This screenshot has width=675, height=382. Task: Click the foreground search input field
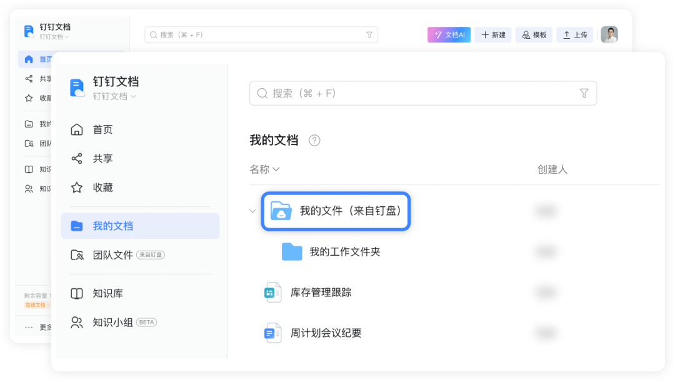coord(412,93)
